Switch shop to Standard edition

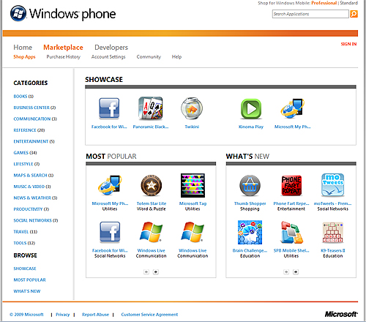pos(349,3)
